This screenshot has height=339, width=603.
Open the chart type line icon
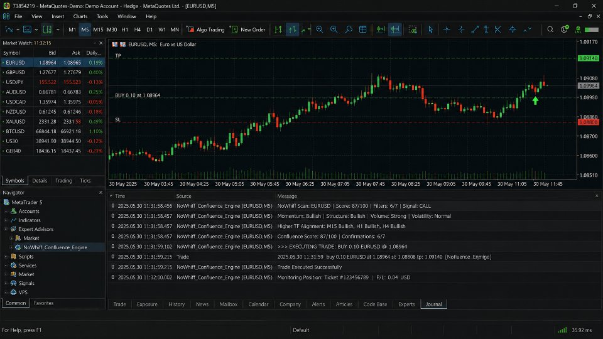9,30
